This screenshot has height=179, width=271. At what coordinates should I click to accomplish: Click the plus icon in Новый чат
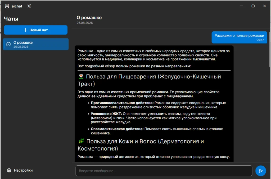25,30
